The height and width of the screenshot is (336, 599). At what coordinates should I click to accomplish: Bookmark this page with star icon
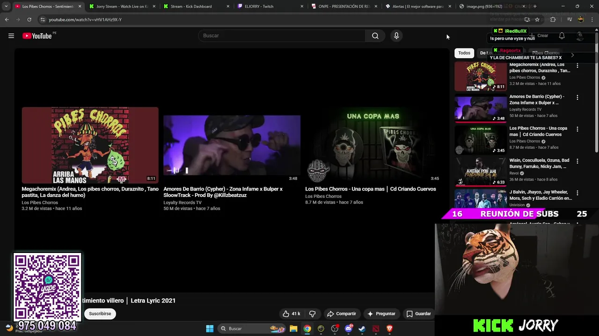[537, 20]
